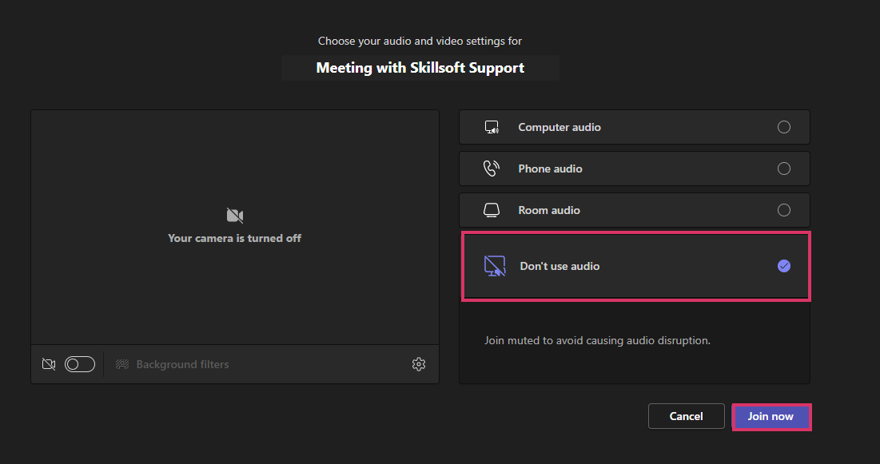The height and width of the screenshot is (464, 880).
Task: Open device settings via the gear icon
Action: [x=418, y=364]
